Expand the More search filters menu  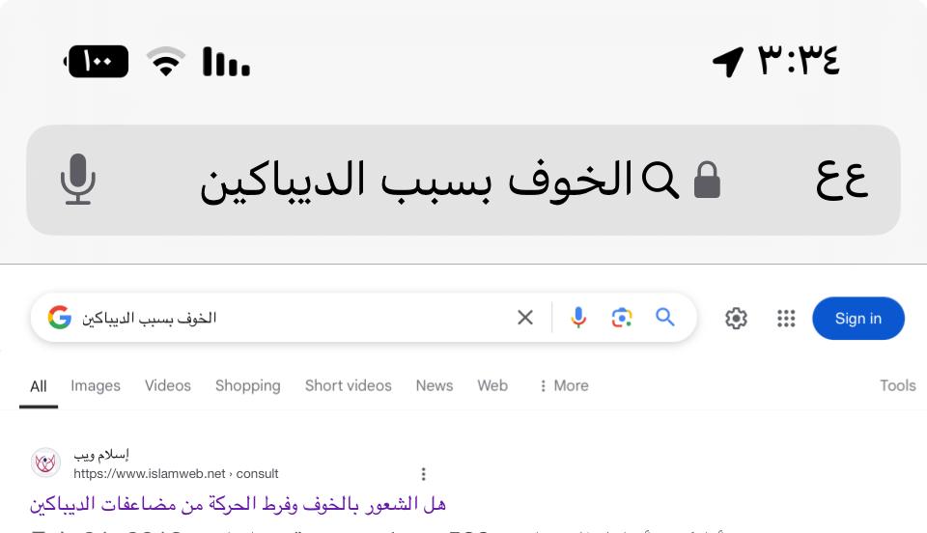[564, 386]
